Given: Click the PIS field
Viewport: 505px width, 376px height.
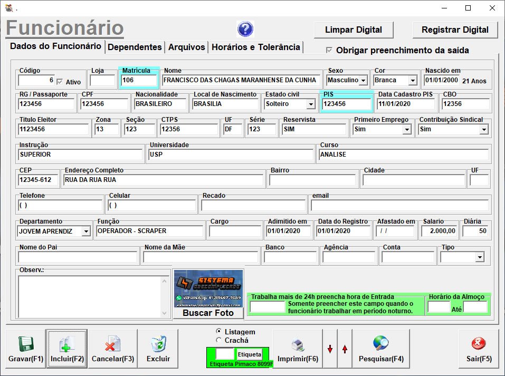Looking at the screenshot, I should 347,104.
